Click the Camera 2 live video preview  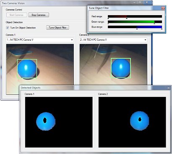[x=113, y=65]
